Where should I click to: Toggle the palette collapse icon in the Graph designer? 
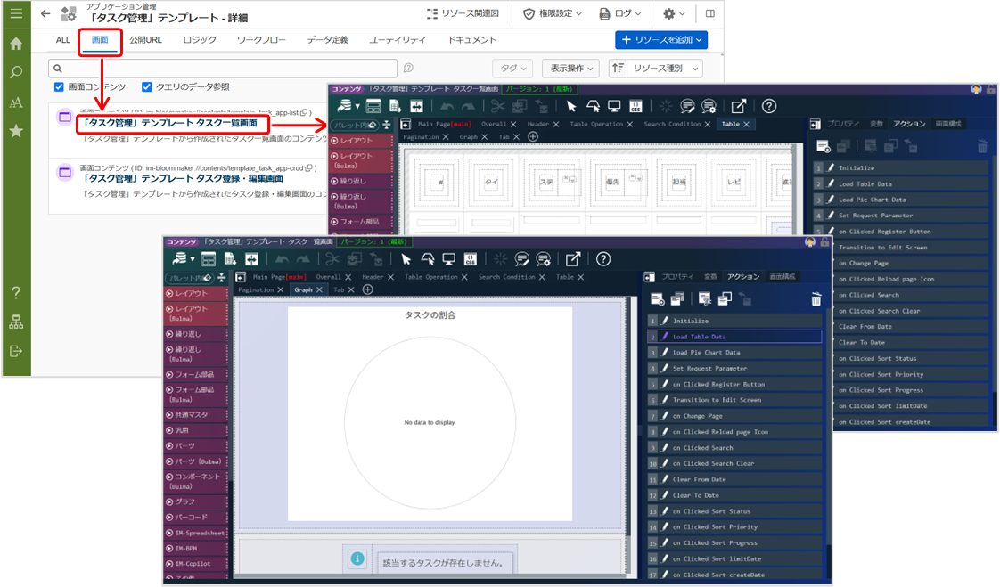coord(221,278)
